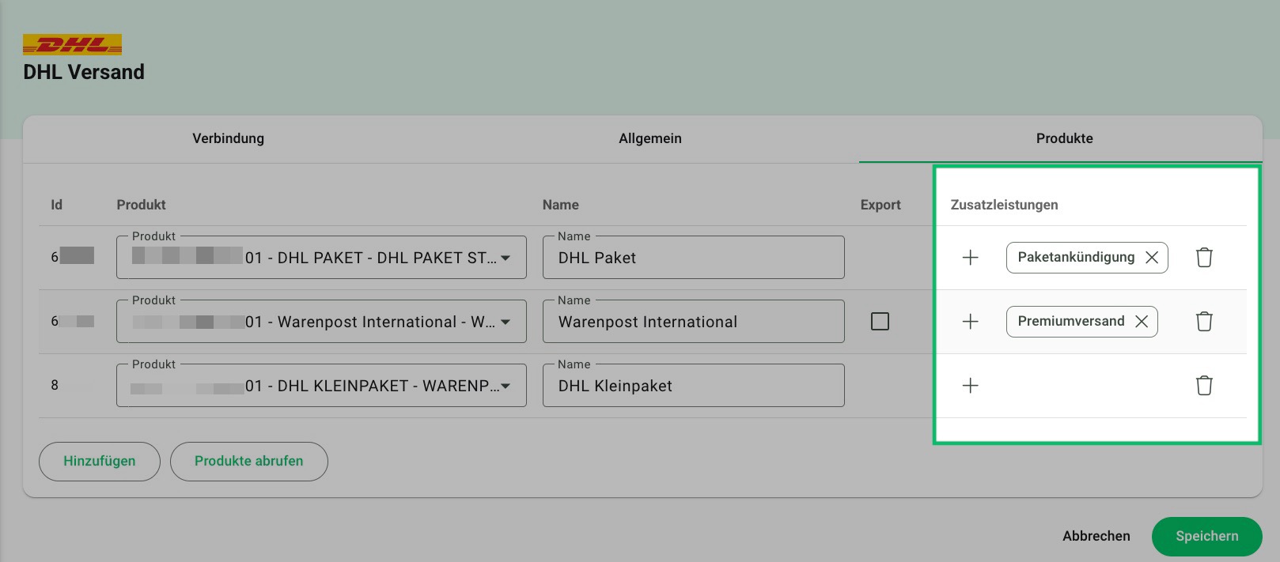The image size is (1280, 562).
Task: Delete the DHL Kleinpaket product row
Action: pyautogui.click(x=1204, y=386)
